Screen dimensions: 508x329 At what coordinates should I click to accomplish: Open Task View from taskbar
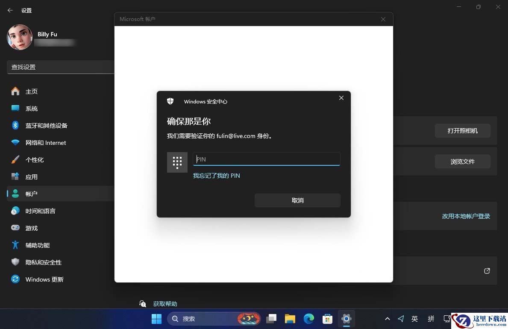coord(271,319)
